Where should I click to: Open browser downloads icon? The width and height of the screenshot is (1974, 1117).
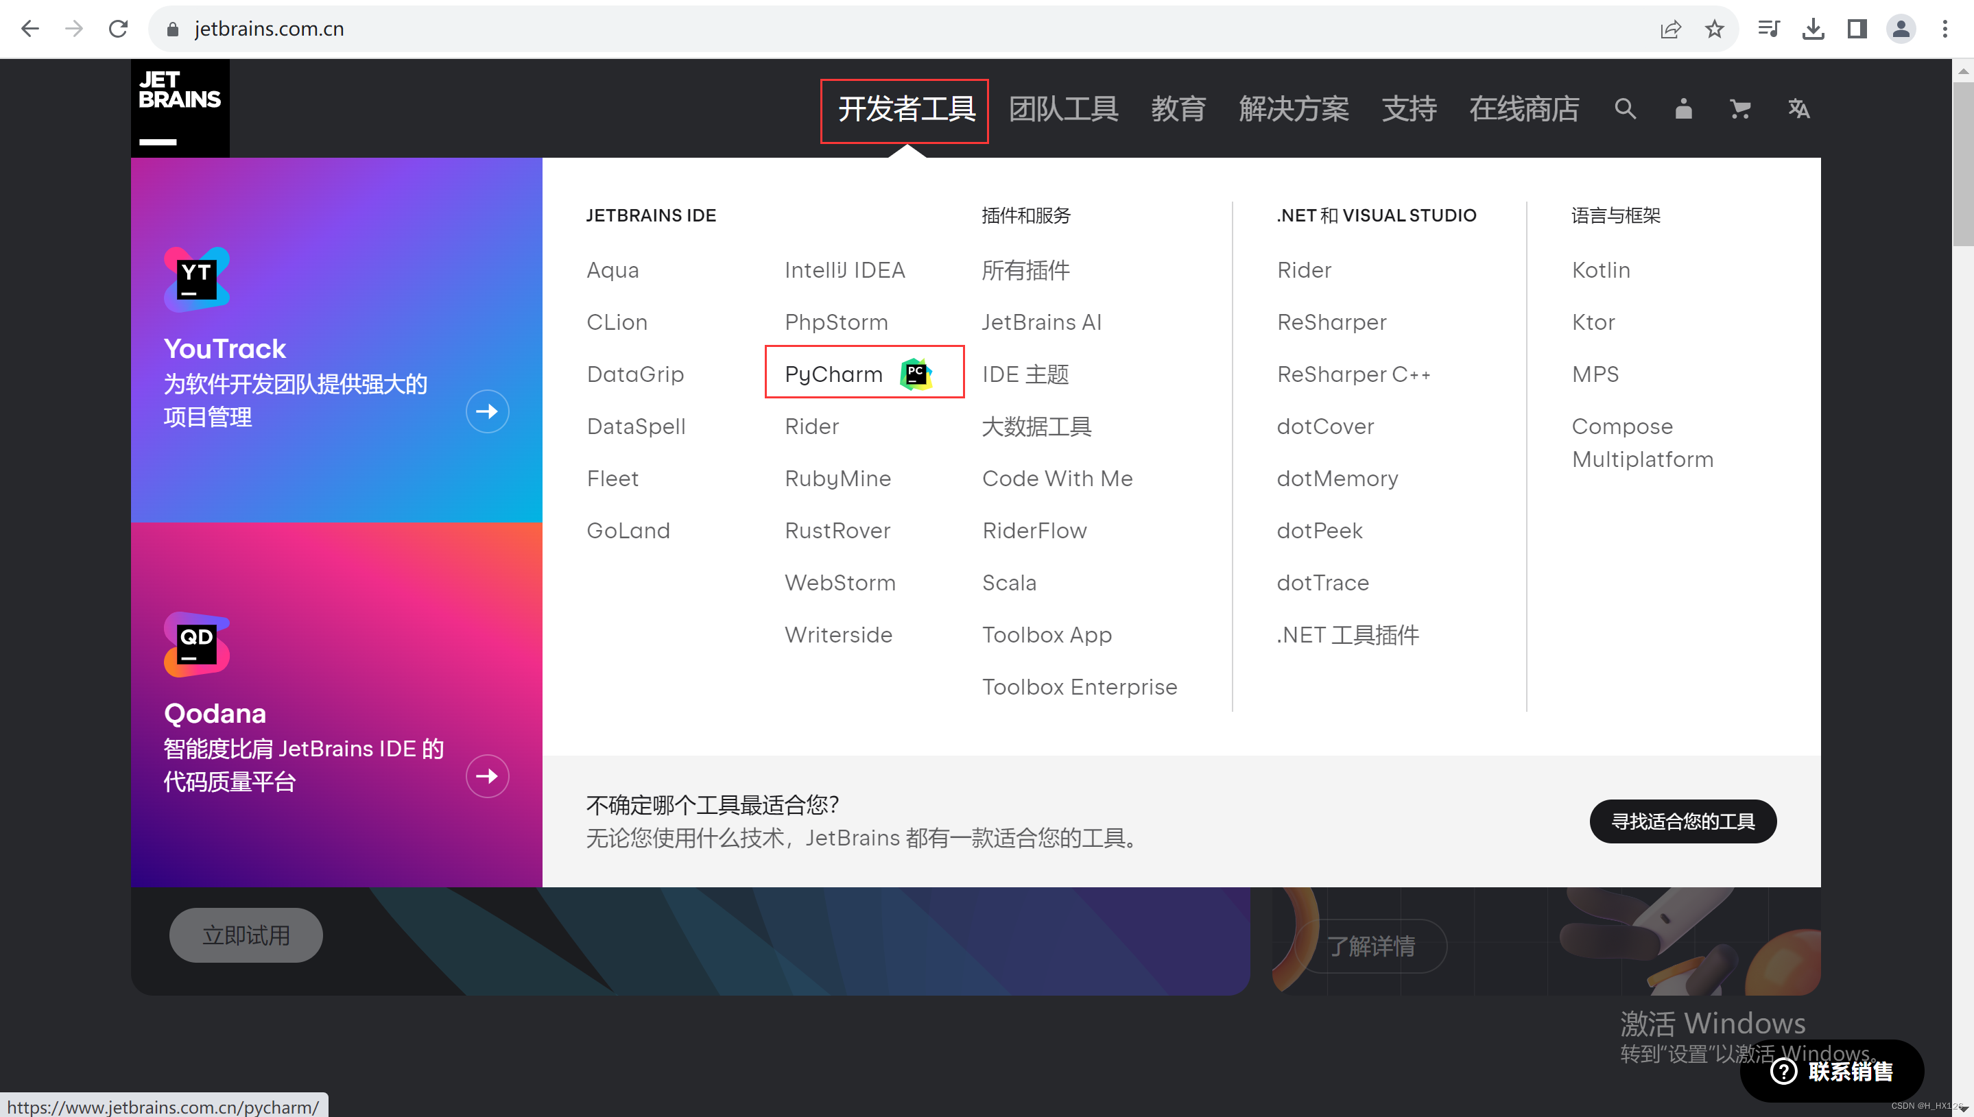[x=1813, y=29]
